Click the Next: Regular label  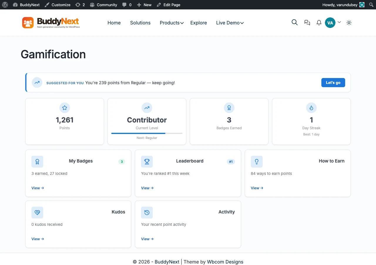click(x=147, y=138)
